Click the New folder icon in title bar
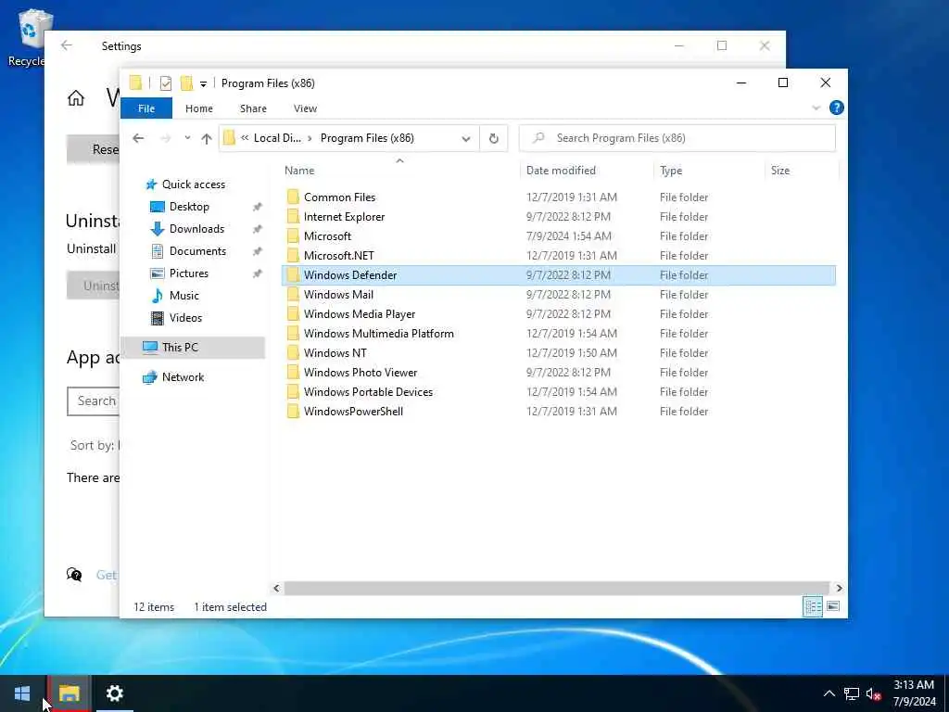This screenshot has height=712, width=949. pos(186,83)
